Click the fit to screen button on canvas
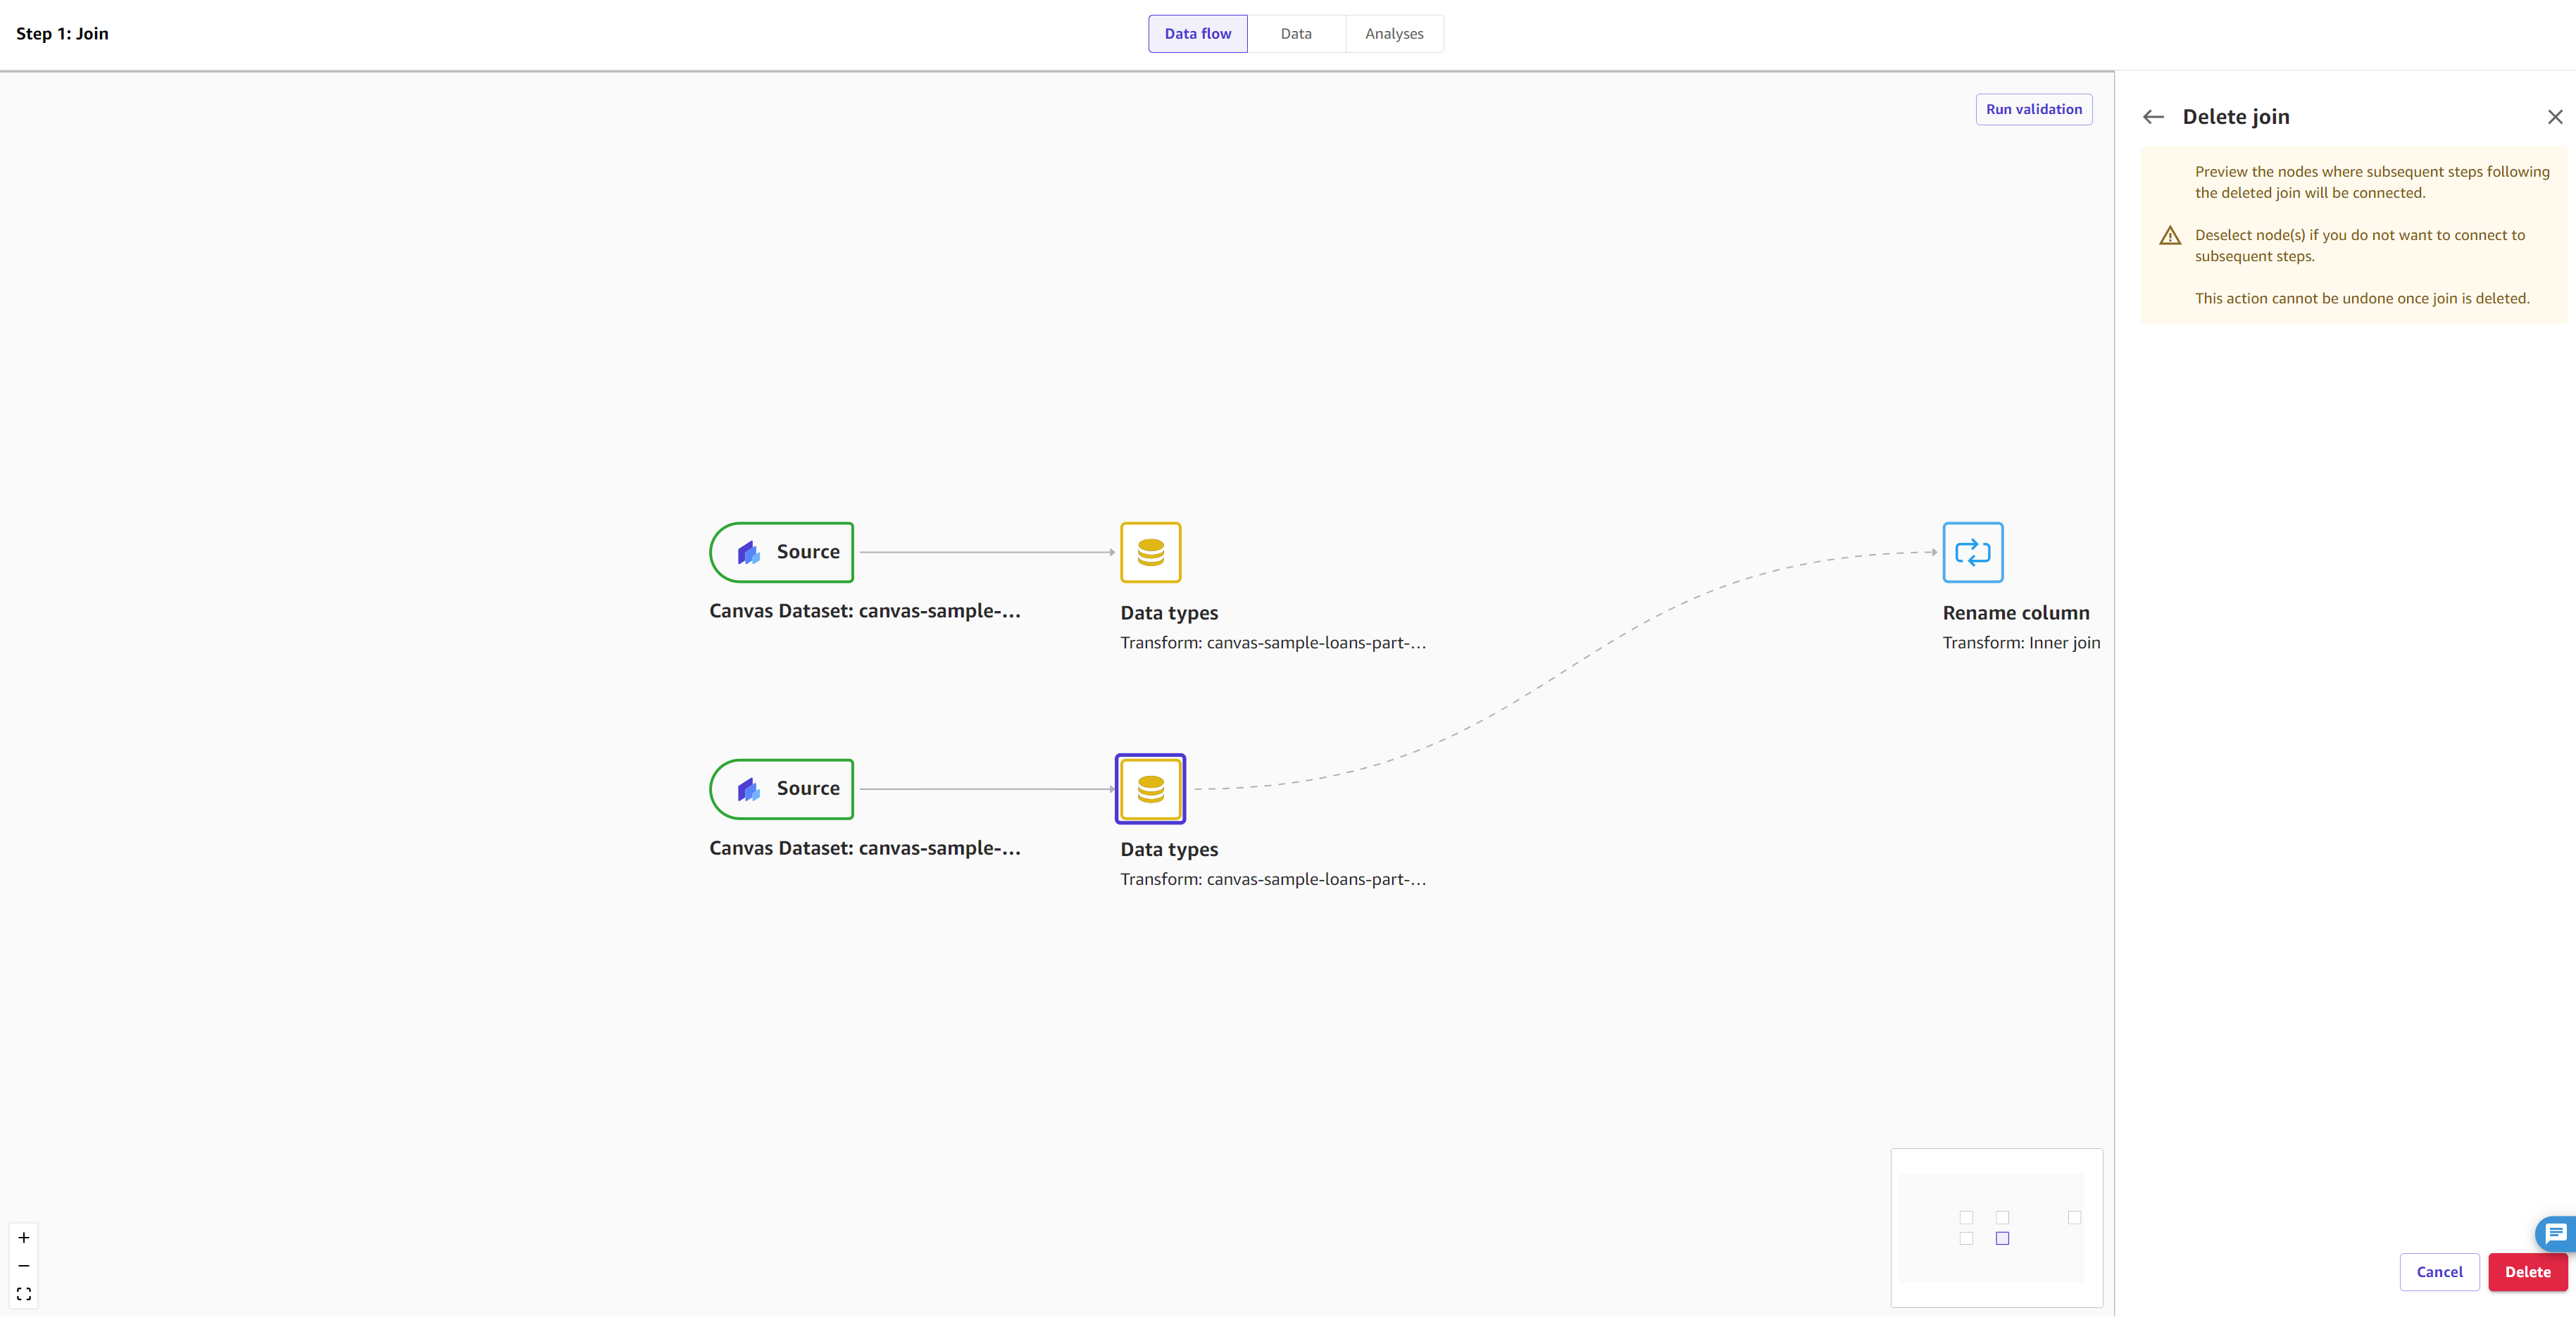This screenshot has width=2576, height=1320. tap(23, 1295)
